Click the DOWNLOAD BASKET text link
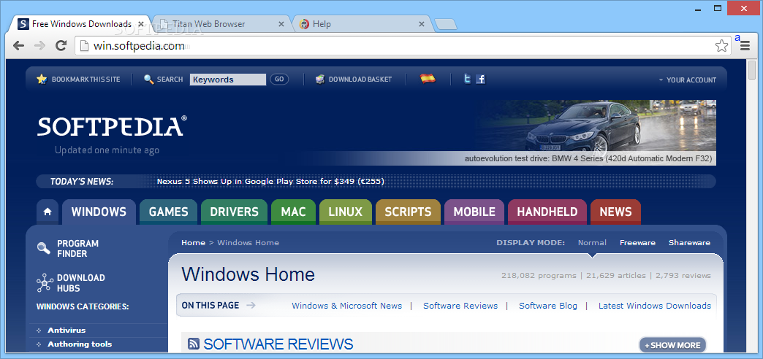 tap(360, 80)
